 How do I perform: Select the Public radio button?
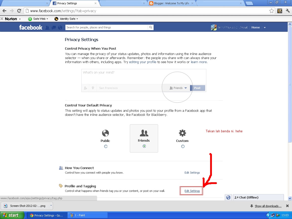click(106, 146)
